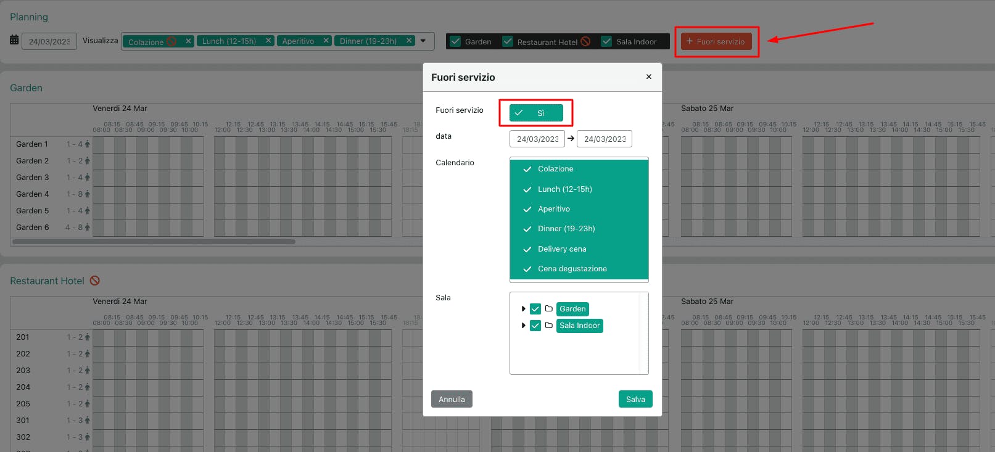Select the Garden label in Sala tree

(572, 309)
